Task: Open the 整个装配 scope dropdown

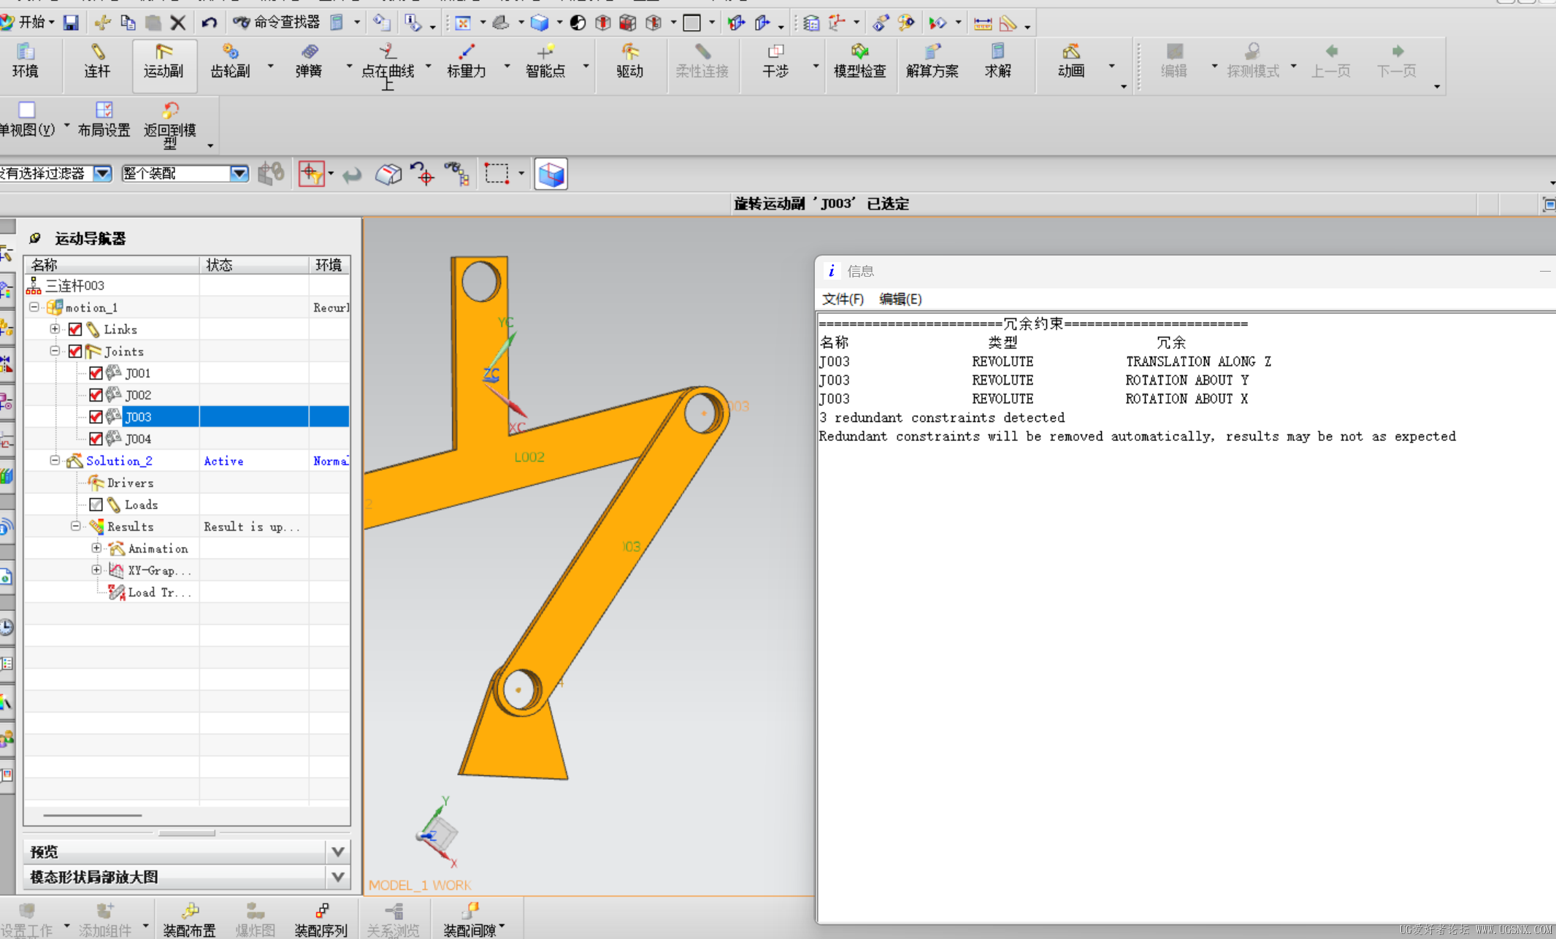Action: pyautogui.click(x=239, y=174)
